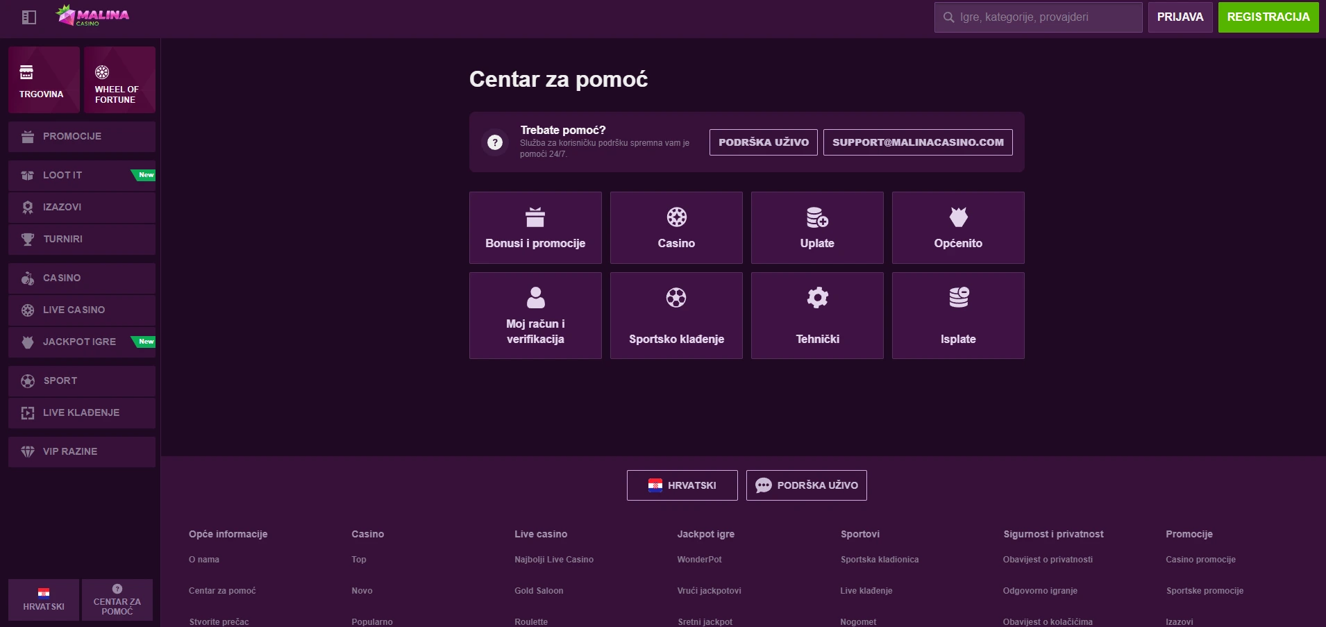The image size is (1326, 627).
Task: Open Casino help category card
Action: pyautogui.click(x=676, y=228)
